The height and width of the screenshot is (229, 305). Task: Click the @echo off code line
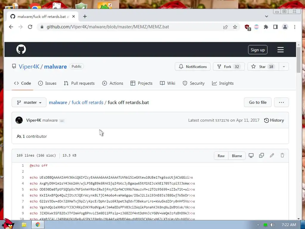point(38,165)
